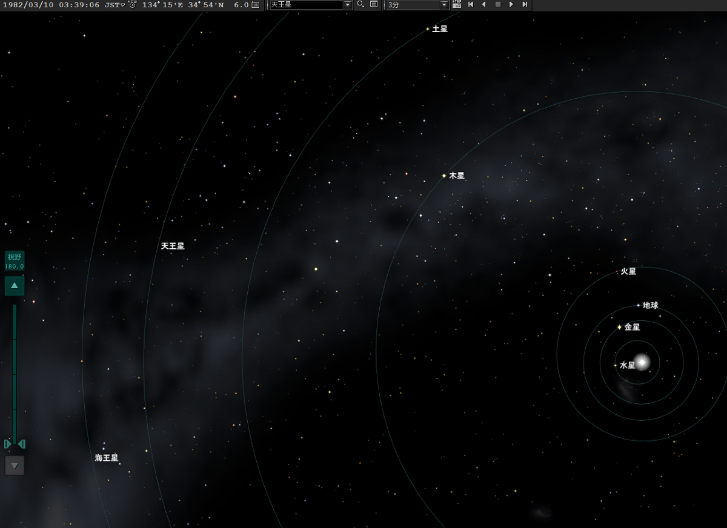Play time forward
This screenshot has height=528, width=727.
click(511, 4)
